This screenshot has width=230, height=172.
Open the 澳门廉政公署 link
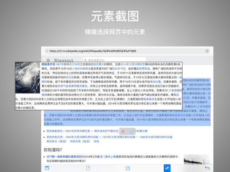(x=107, y=157)
